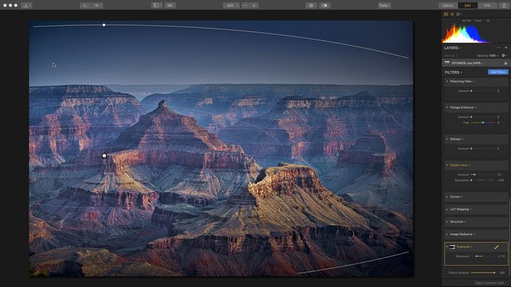Switch to the Info tab

(487, 5)
